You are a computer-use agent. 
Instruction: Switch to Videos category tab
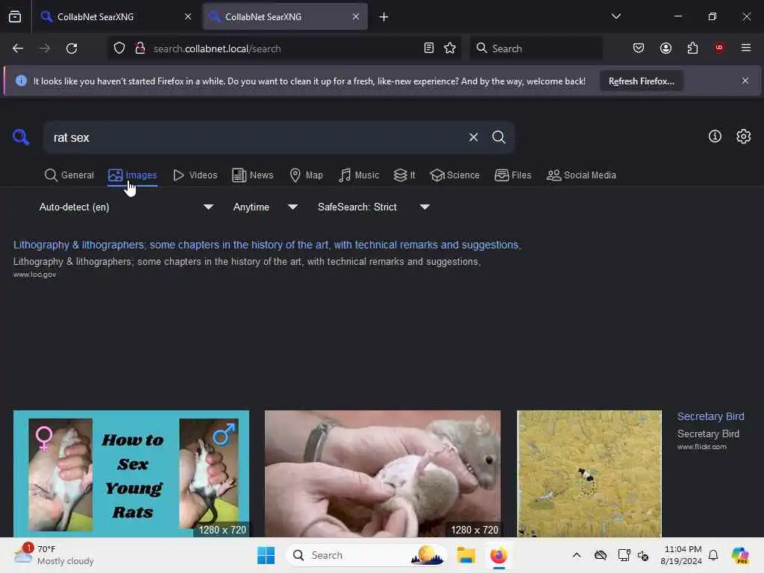coord(195,175)
